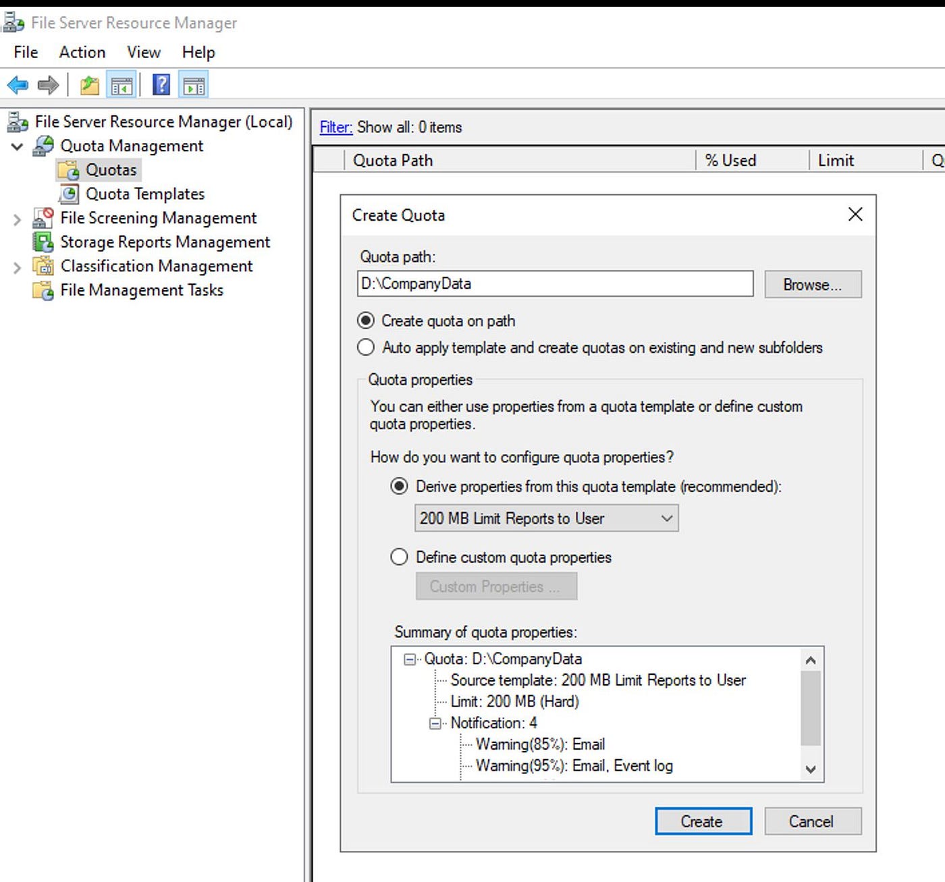Collapse the Quota Management tree node
945x882 pixels.
18,146
